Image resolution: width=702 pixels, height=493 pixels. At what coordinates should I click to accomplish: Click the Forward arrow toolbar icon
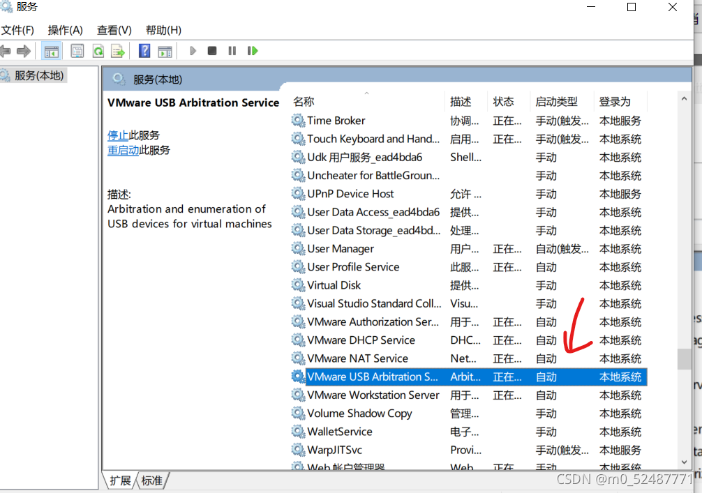tap(24, 51)
